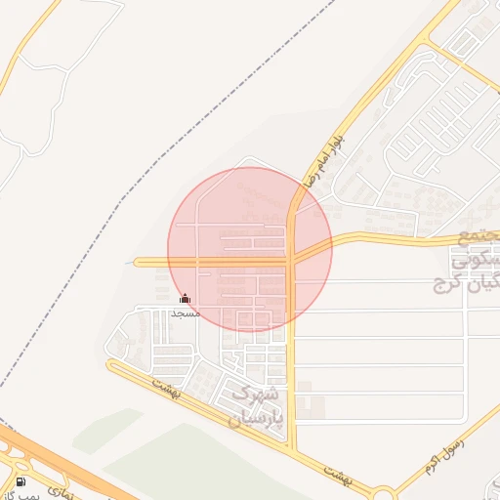This screenshot has height=500, width=500.
Task: Select the مسجد label under the mosque
Action: point(186,313)
